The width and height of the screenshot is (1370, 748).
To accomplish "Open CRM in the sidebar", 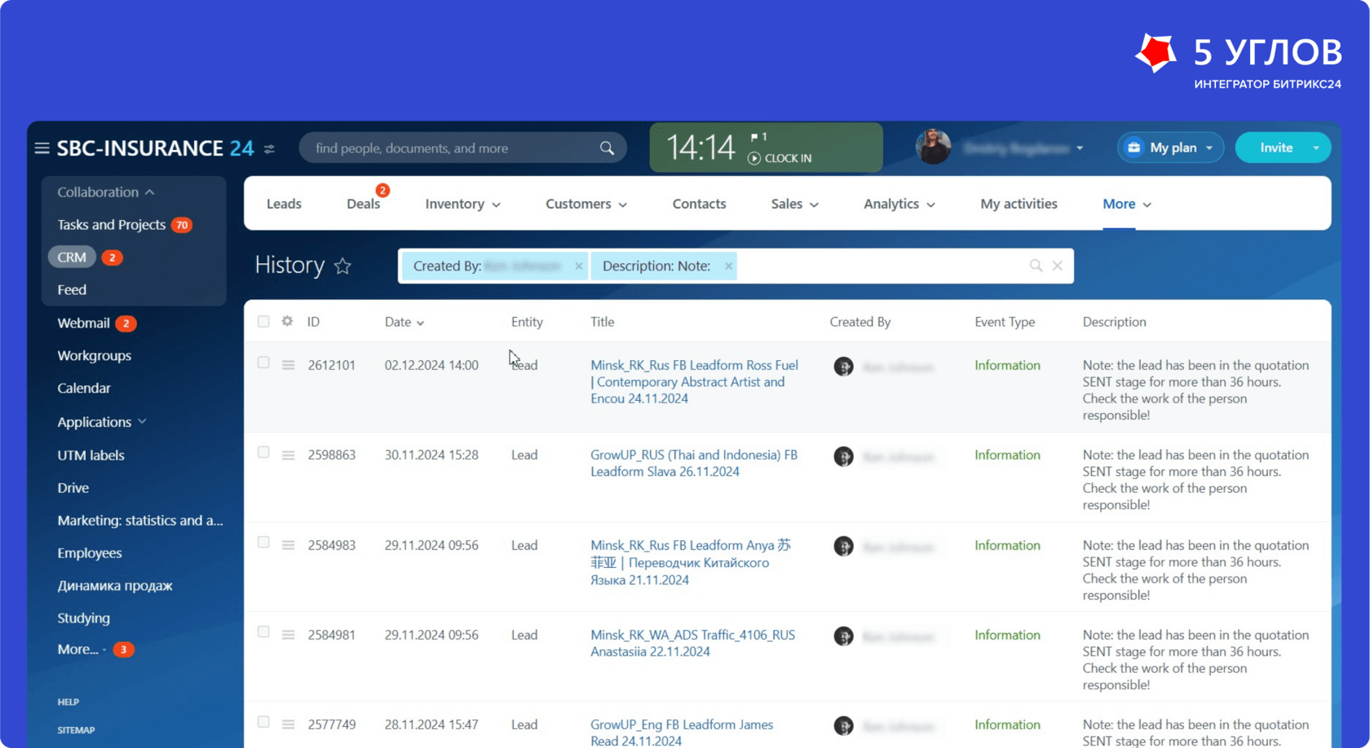I will 72,257.
